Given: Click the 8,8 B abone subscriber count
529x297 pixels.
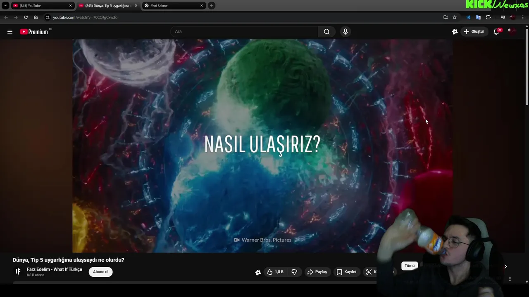Looking at the screenshot, I should 36,275.
